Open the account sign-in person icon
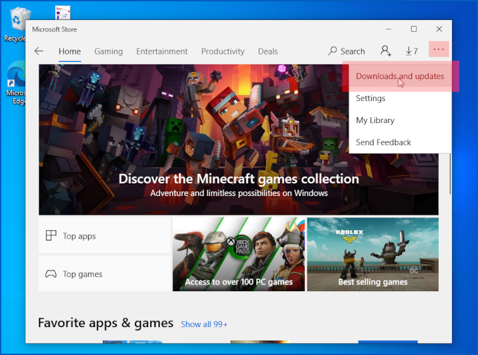The height and width of the screenshot is (355, 478). [386, 51]
